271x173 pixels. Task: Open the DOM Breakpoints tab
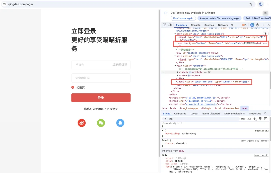[234, 114]
